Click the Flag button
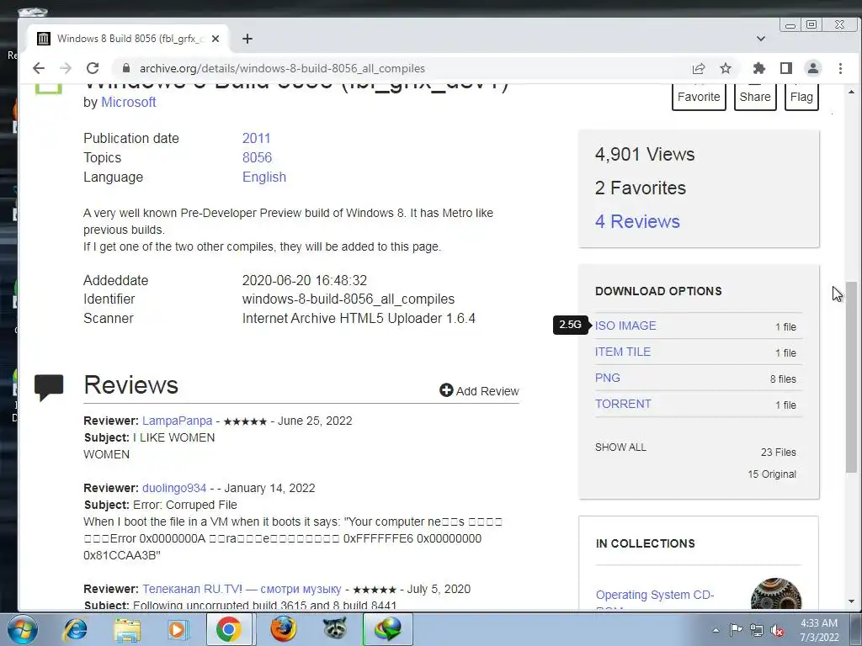862x646 pixels. 801,97
